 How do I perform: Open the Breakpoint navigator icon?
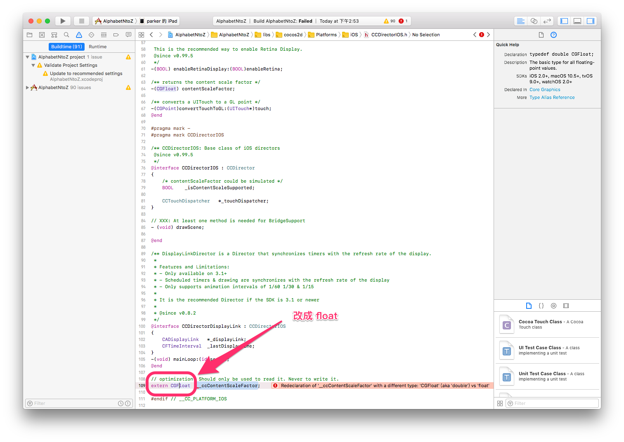point(116,35)
